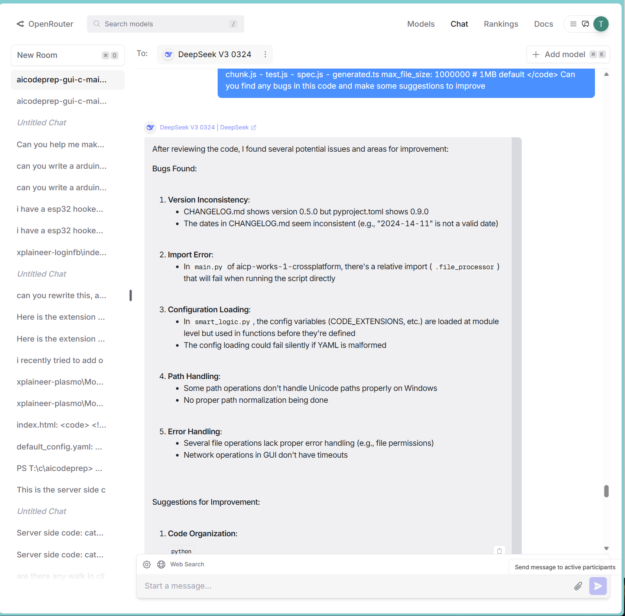
Task: Create a New Room
Action: (x=68, y=55)
